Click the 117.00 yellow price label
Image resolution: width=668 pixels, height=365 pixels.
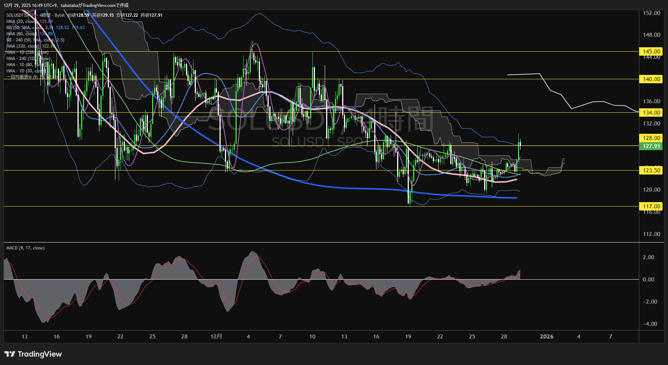[x=651, y=206]
